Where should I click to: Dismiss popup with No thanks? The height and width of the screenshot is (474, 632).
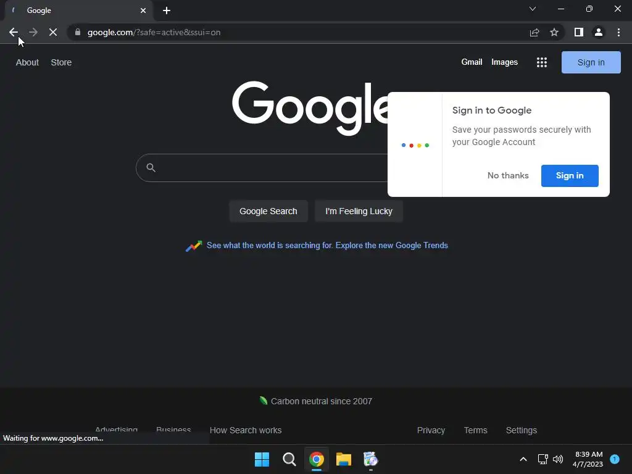(508, 176)
